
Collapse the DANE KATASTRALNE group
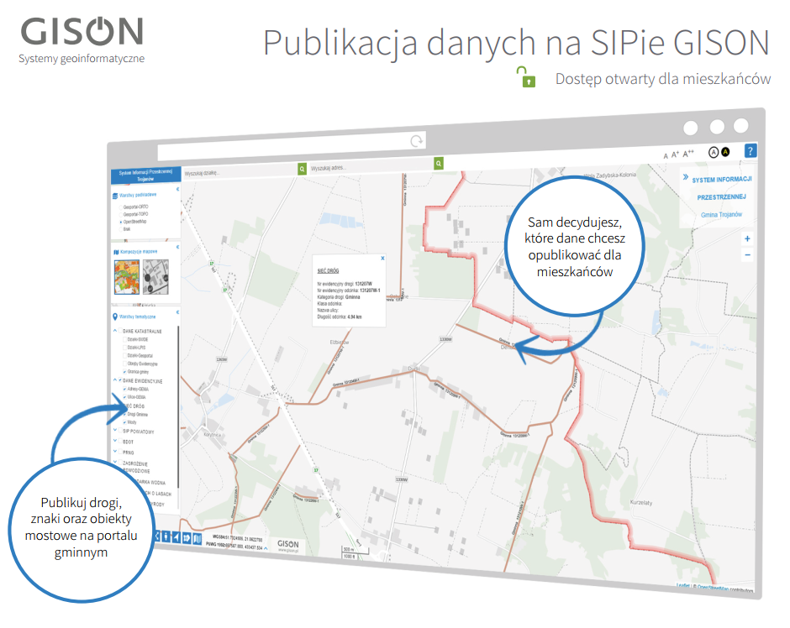115,331
